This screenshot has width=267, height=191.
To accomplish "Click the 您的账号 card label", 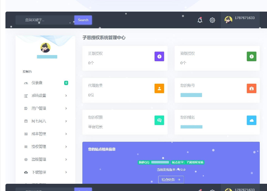I will tap(188, 86).
